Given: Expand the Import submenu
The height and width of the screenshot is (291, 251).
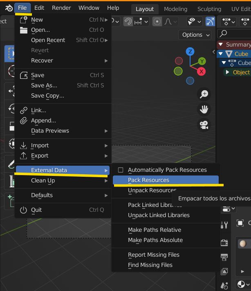Looking at the screenshot, I should (63, 145).
